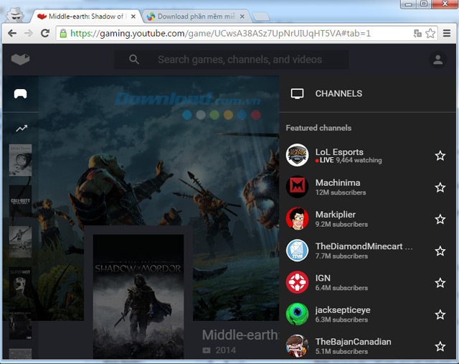459x364 pixels.
Task: Select the game controller sidebar icon
Action: pos(21,94)
